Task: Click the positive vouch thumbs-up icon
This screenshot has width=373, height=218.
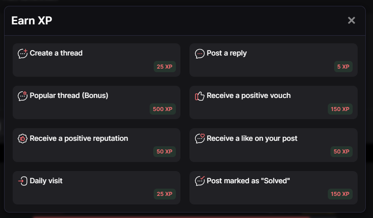Action: pos(199,96)
